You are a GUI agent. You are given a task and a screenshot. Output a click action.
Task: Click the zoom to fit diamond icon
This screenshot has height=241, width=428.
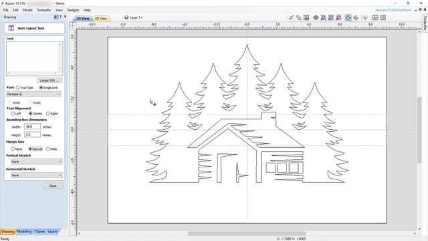[x=316, y=17]
